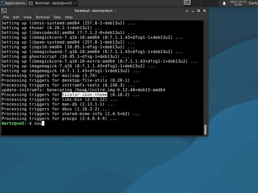
Task: Close the Terminal window
Action: (204, 11)
